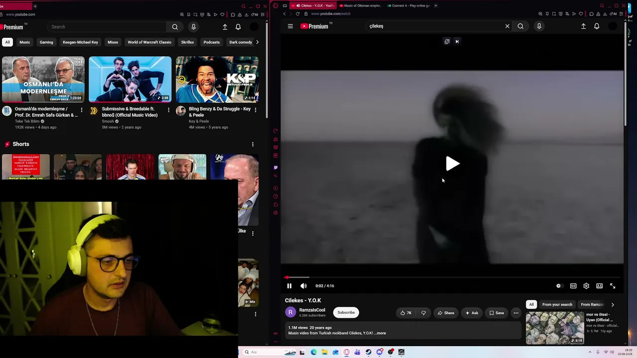This screenshot has width=637, height=358.
Task: Filter by the 'Keegan-Michael Key' chip
Action: click(x=80, y=42)
